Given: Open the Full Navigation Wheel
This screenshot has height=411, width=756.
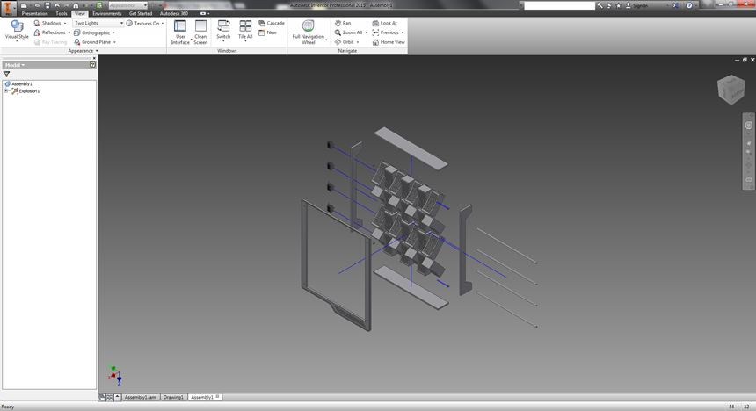Looking at the screenshot, I should click(x=308, y=32).
